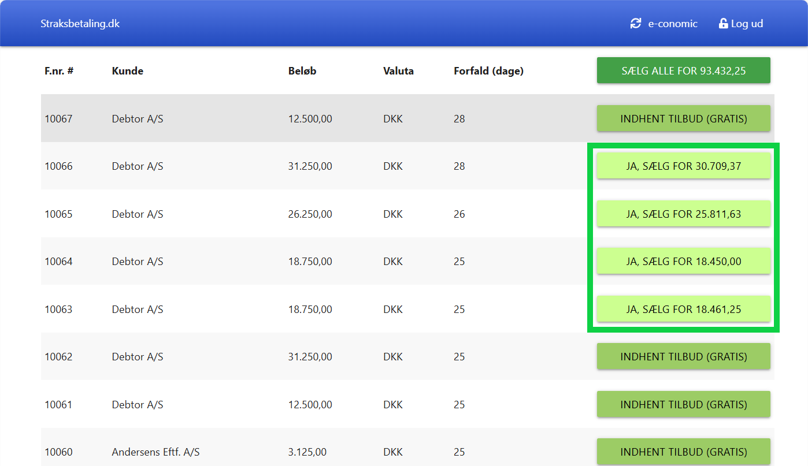This screenshot has height=466, width=808.
Task: Sell invoice 10065 for 25.811,63
Action: click(x=683, y=214)
